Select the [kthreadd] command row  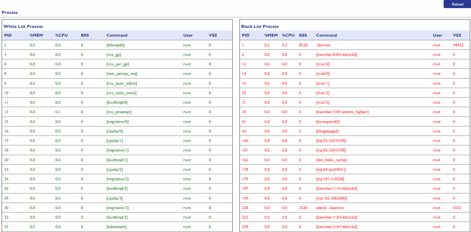(x=117, y=45)
